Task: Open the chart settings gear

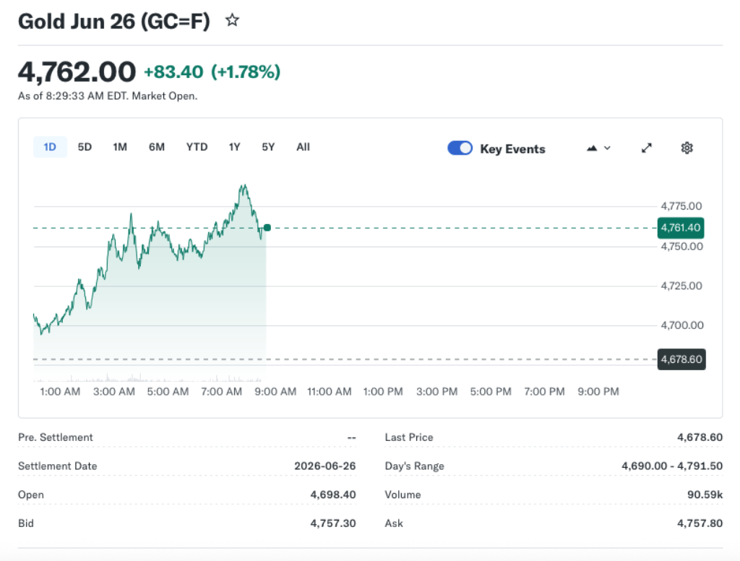Action: tap(687, 147)
